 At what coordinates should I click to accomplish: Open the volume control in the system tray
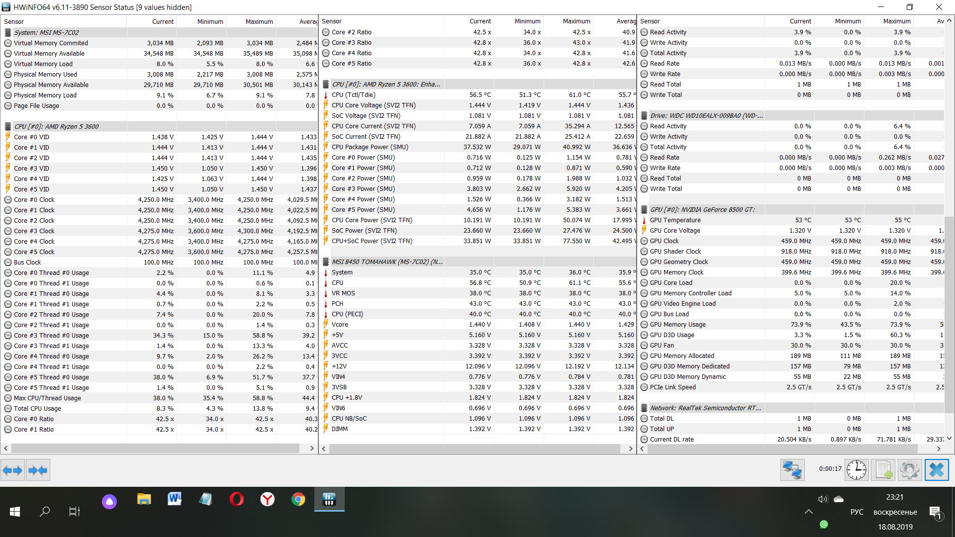822,499
